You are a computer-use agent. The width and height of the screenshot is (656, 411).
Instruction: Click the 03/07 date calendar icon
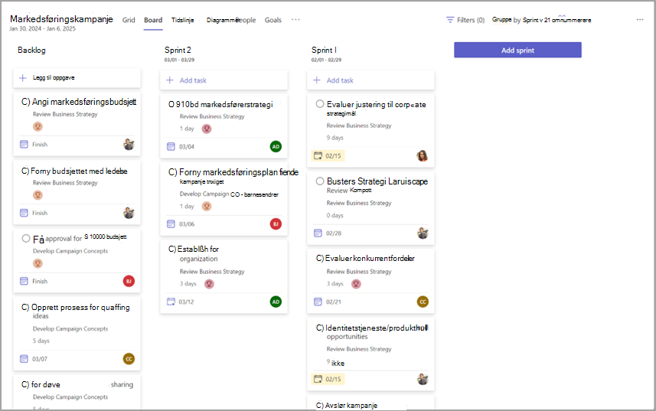click(x=24, y=359)
